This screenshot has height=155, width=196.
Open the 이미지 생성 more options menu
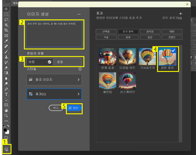(79, 14)
